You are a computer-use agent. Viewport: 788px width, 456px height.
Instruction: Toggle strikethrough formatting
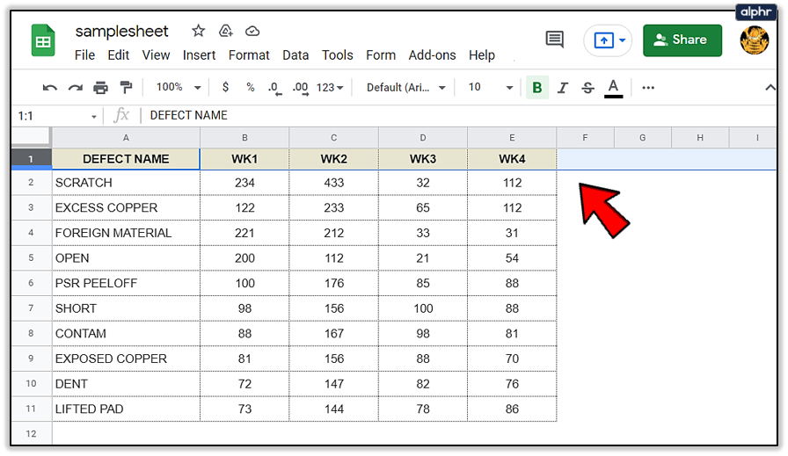[x=587, y=88]
